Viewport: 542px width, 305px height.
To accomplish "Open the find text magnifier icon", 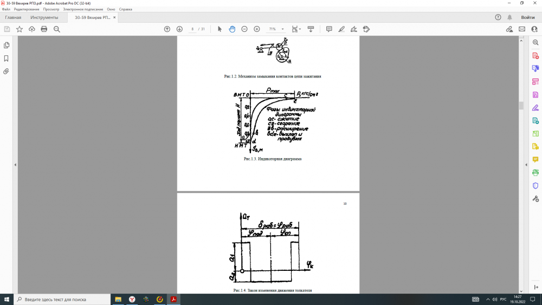I will (57, 29).
